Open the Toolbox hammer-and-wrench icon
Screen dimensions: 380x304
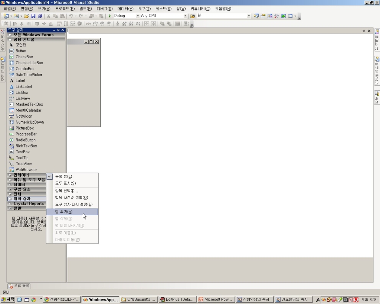pos(276,16)
